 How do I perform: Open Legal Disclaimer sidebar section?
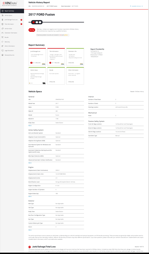click(x=12, y=50)
